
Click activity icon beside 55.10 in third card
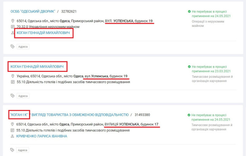[x=12, y=130]
